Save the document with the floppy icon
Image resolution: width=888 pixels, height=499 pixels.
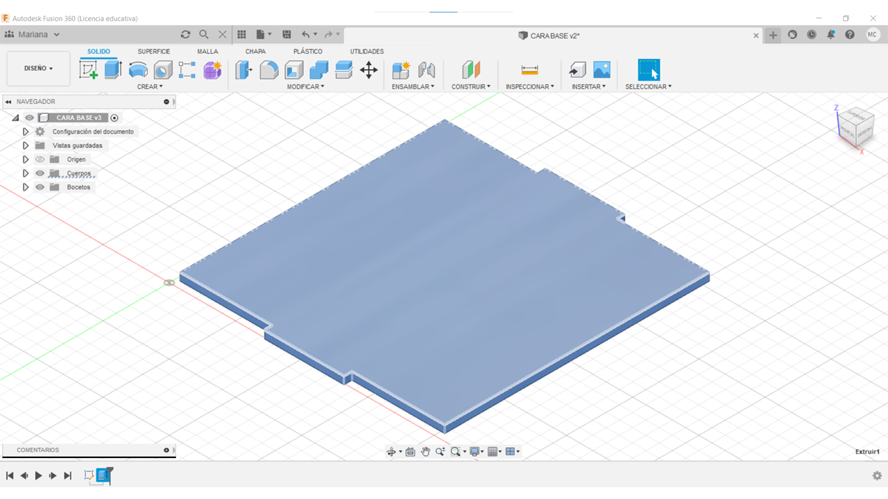(x=287, y=35)
